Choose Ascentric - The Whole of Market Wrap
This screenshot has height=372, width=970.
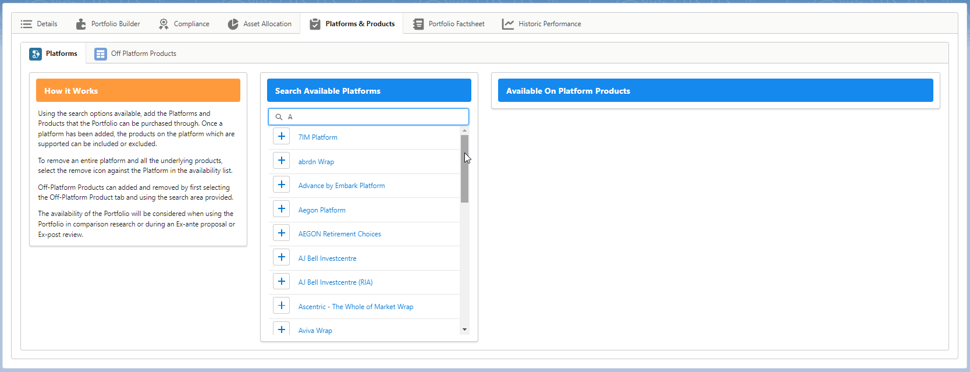click(356, 307)
